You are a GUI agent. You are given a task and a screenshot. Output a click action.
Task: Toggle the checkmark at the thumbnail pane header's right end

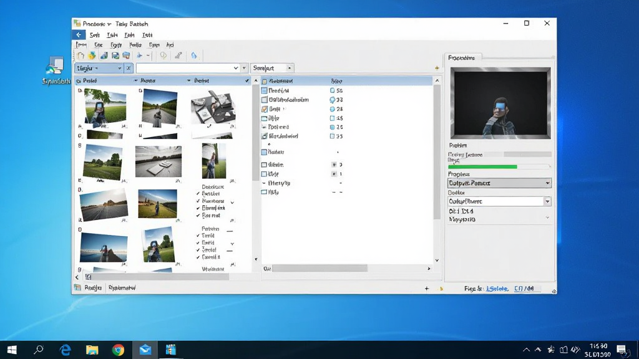tap(247, 80)
